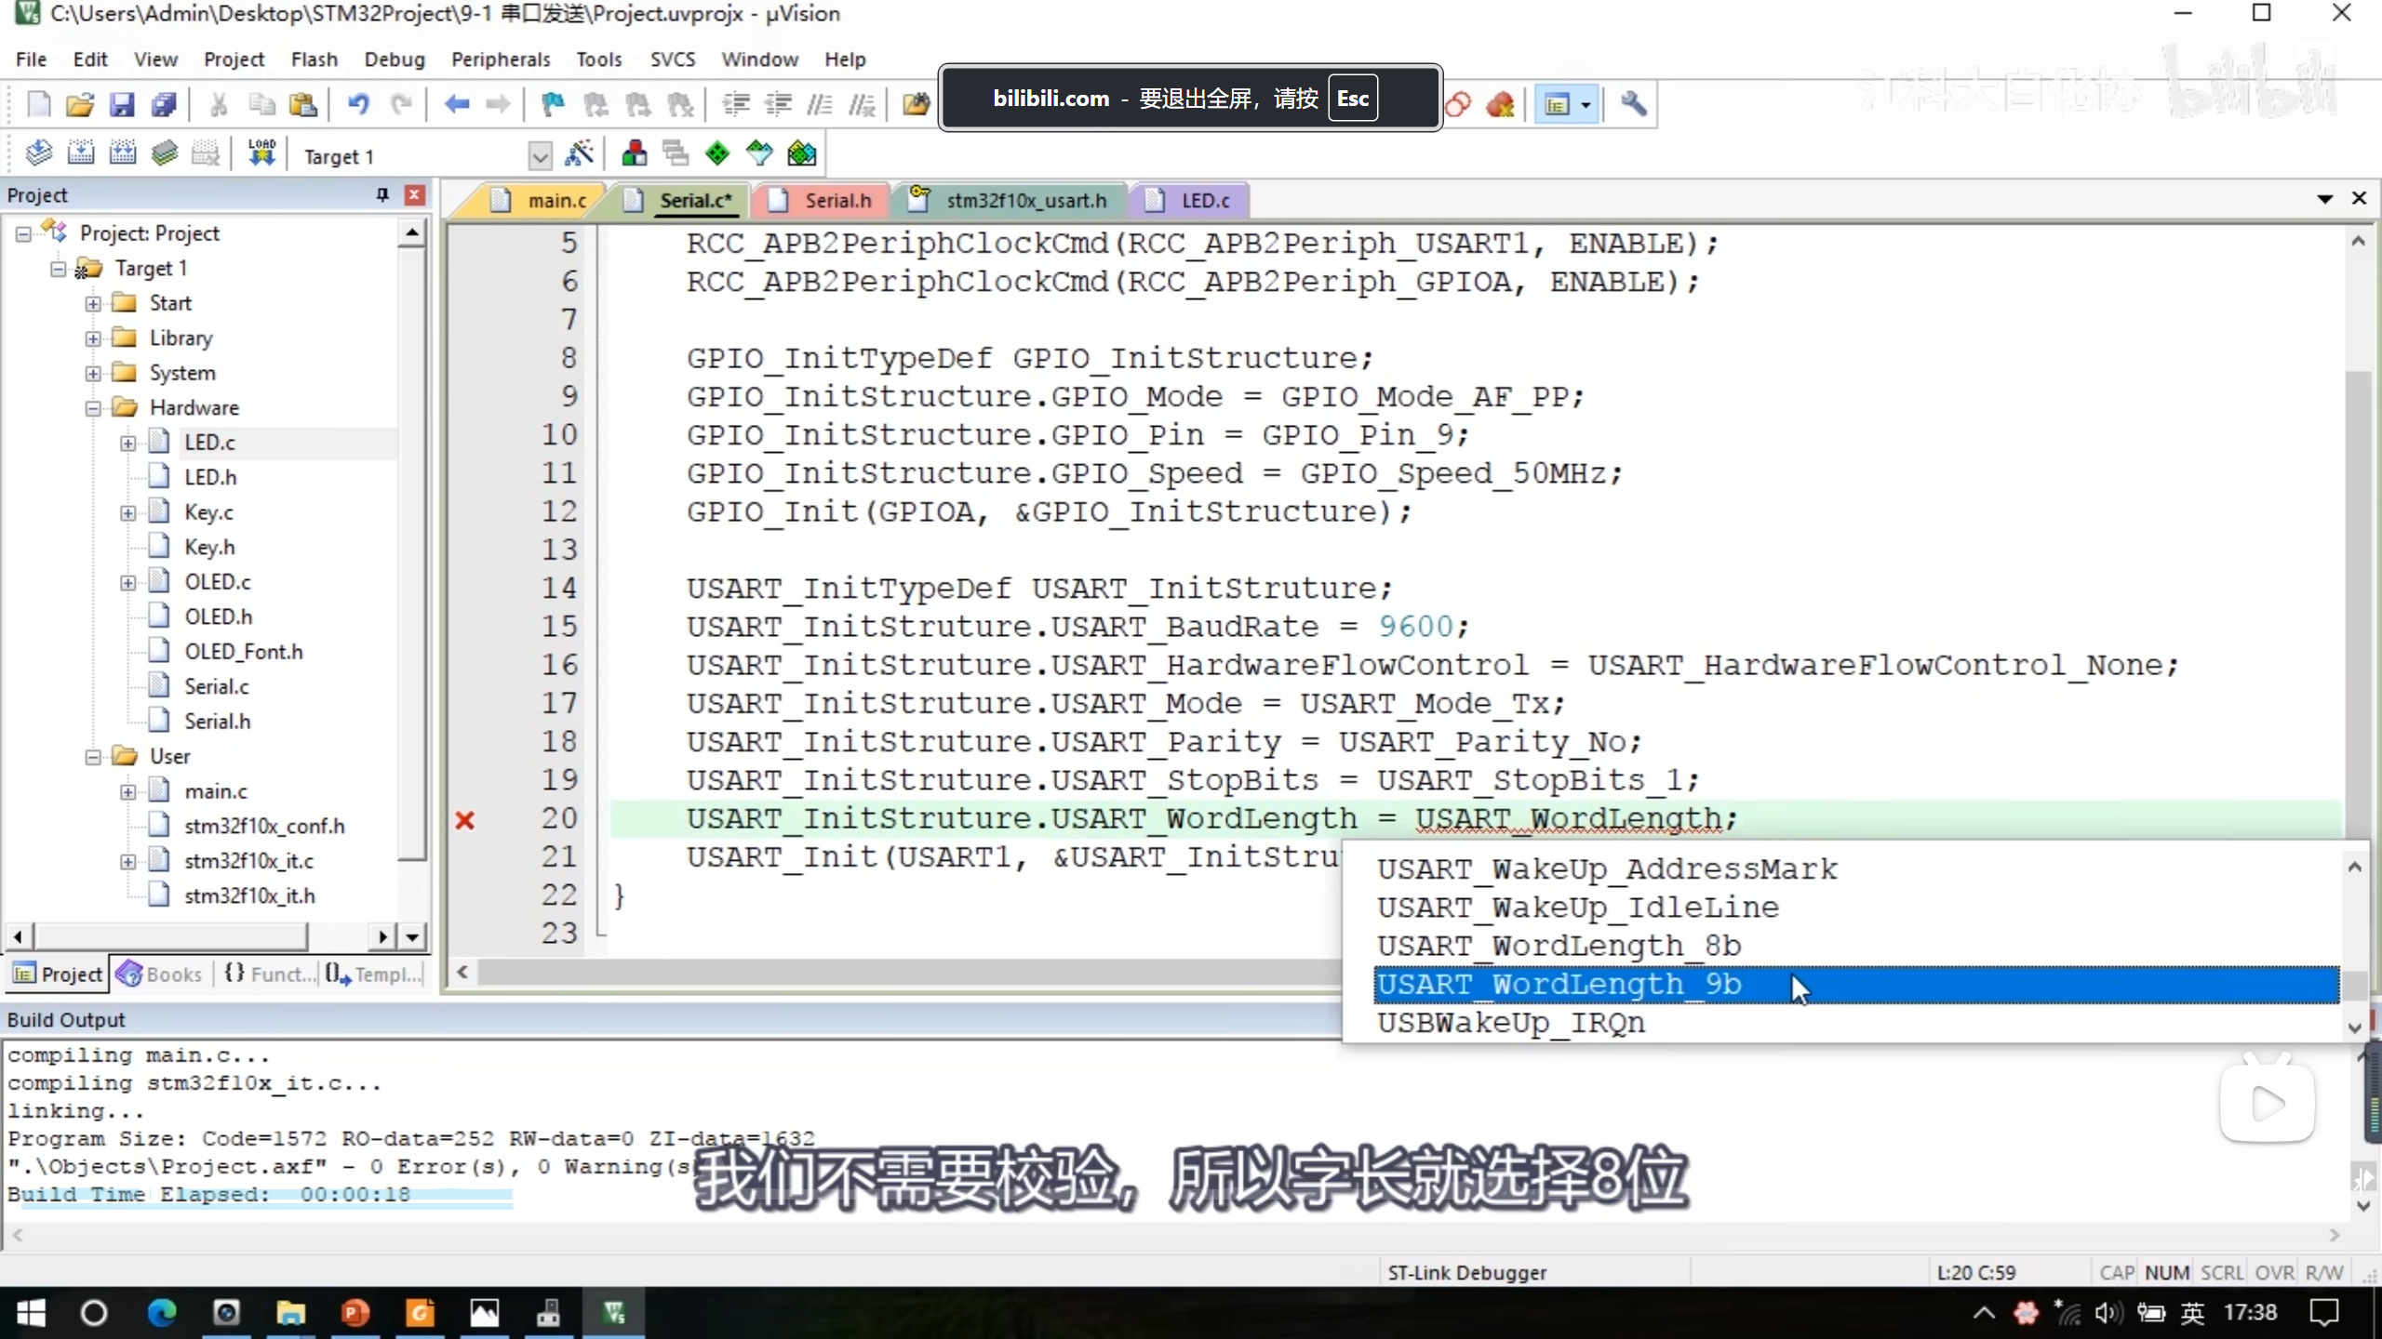Open the Target 1 dropdown arrow
The width and height of the screenshot is (2382, 1339).
pyautogui.click(x=540, y=156)
